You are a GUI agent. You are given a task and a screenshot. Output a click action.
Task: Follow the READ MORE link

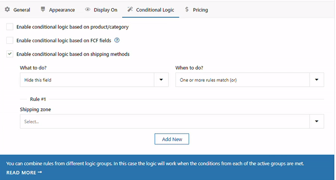pos(21,172)
